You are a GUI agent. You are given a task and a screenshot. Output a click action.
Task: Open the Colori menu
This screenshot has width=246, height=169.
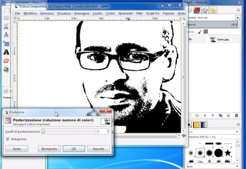(110, 13)
